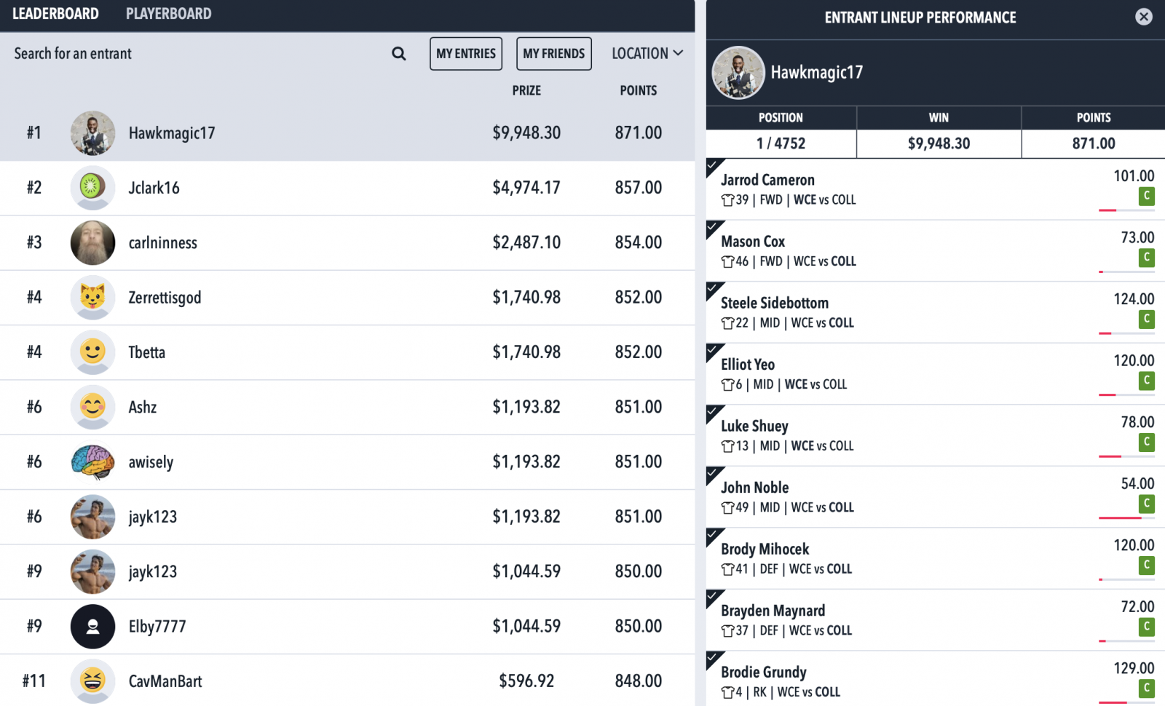Click Elliot Yeo's 120.00 score

click(x=1134, y=360)
